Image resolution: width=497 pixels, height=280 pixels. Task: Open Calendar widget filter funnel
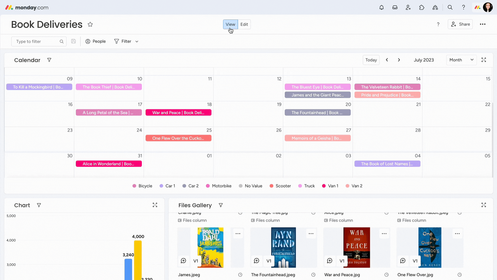pyautogui.click(x=49, y=60)
